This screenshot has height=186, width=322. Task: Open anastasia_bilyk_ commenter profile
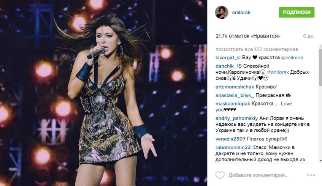click(x=235, y=95)
